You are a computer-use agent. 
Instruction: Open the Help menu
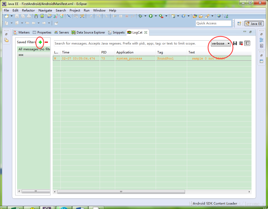113,10
